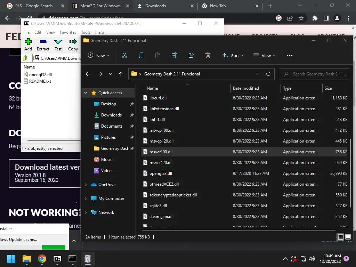Open 7-Zip Tools menu
Screen dimensions: 356x267
tap(86, 32)
